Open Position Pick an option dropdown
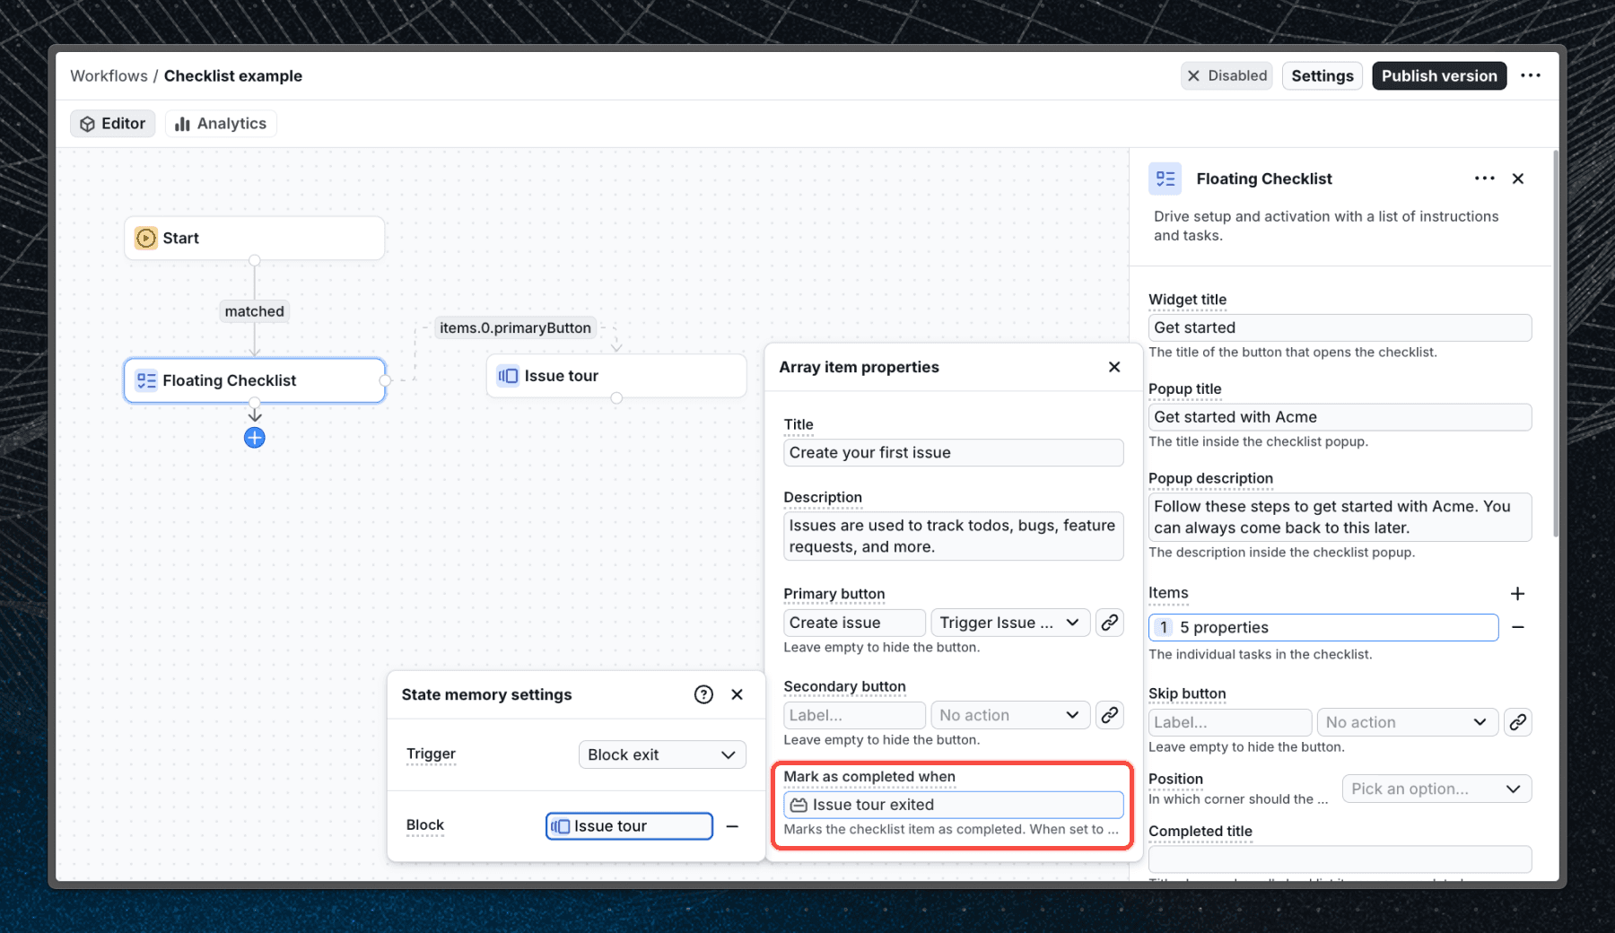Image resolution: width=1615 pixels, height=933 pixels. click(1436, 789)
